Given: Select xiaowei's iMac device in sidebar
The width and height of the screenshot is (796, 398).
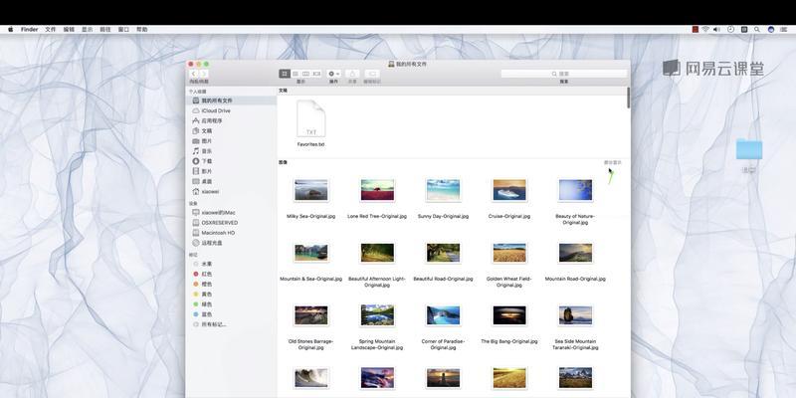Looking at the screenshot, I should pyautogui.click(x=232, y=212).
